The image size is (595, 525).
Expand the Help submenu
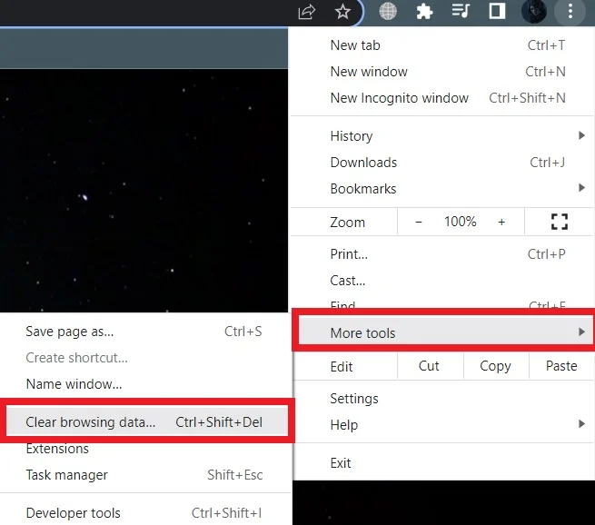(x=442, y=425)
